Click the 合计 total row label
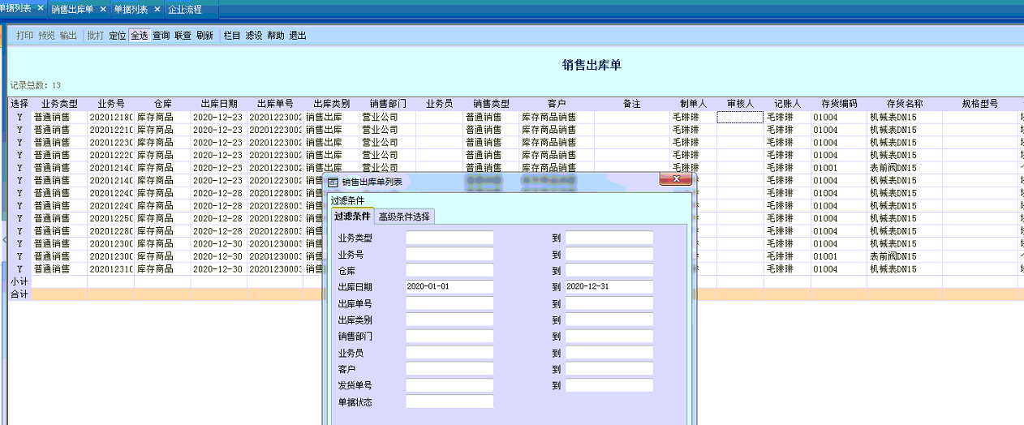Image resolution: width=1024 pixels, height=425 pixels. coord(19,294)
